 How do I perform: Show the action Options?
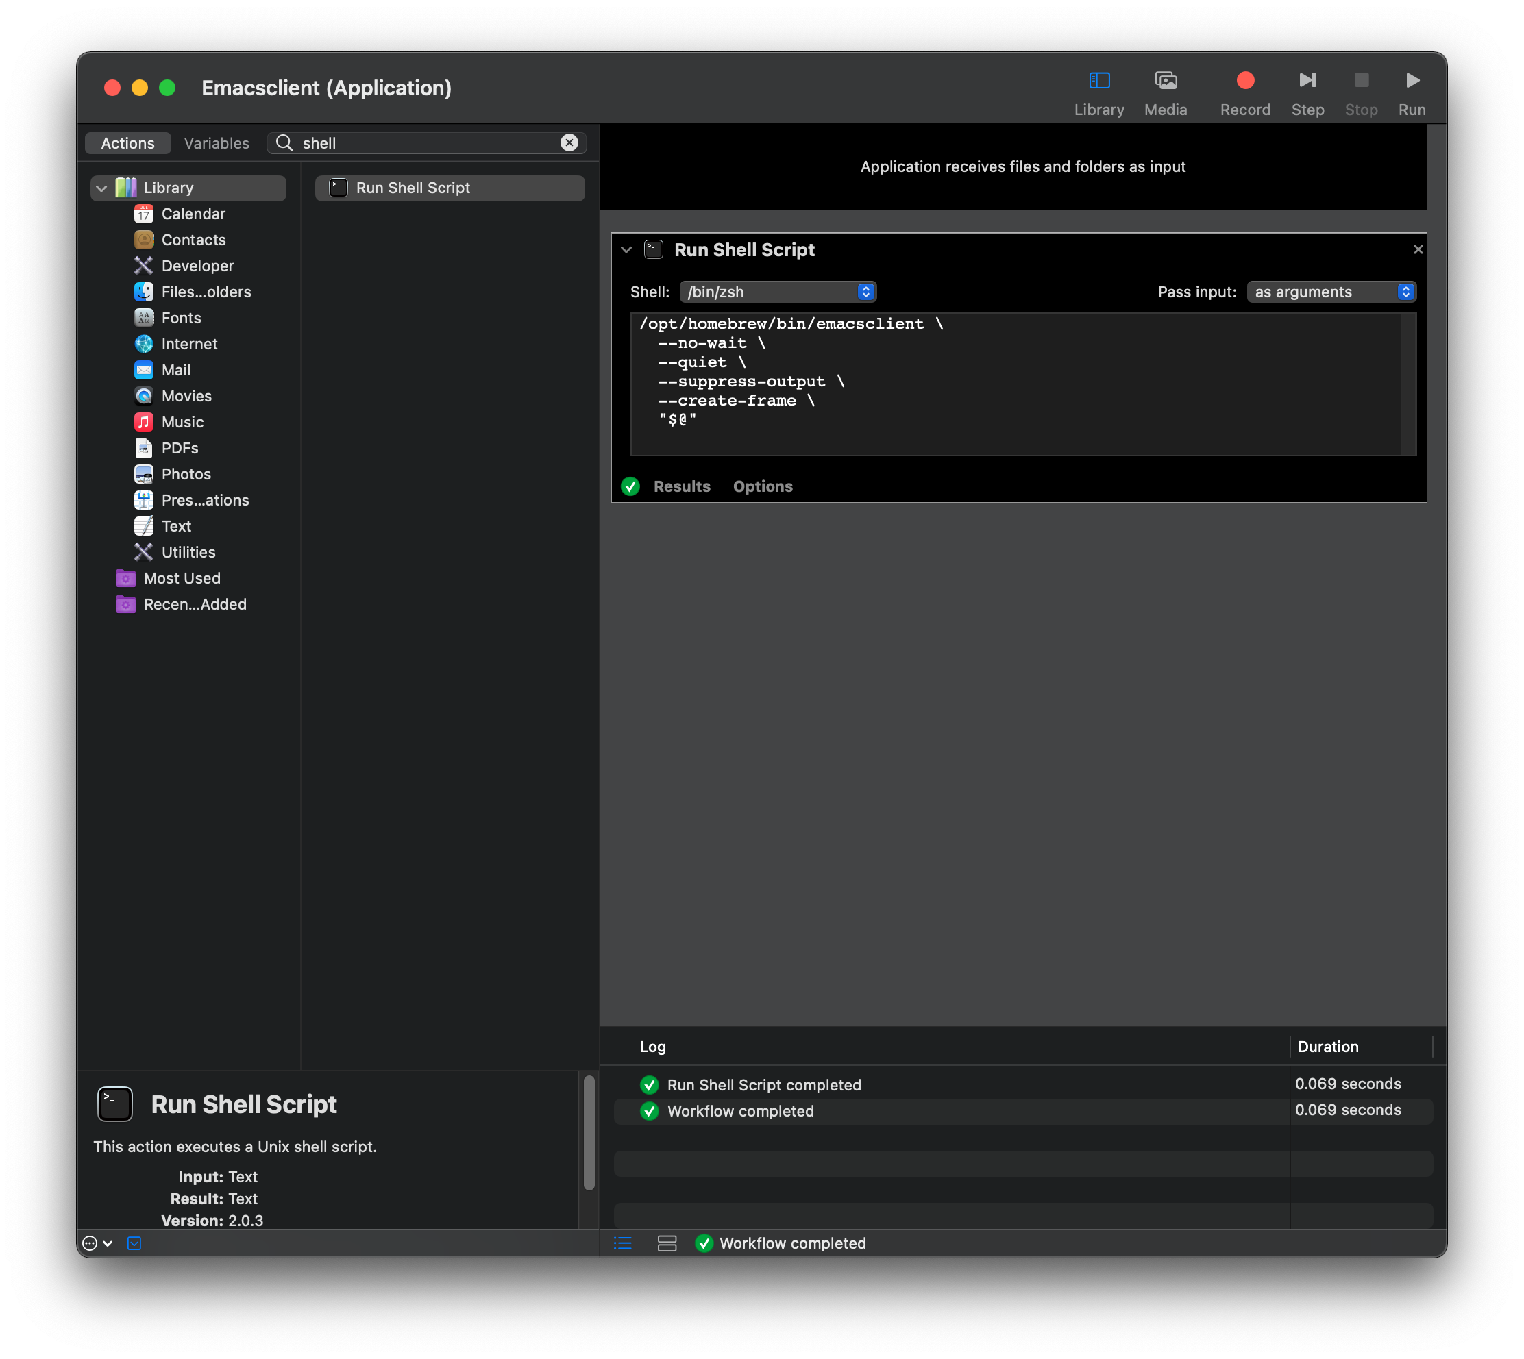763,487
